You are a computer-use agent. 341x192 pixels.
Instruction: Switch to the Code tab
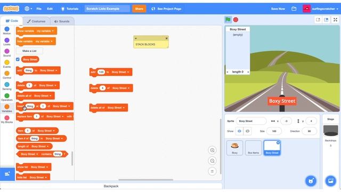(12, 21)
